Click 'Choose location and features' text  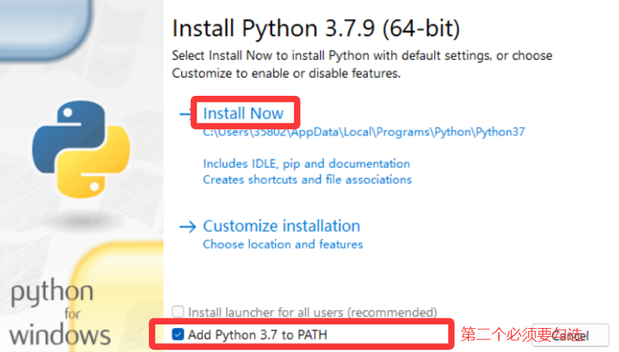(x=283, y=245)
